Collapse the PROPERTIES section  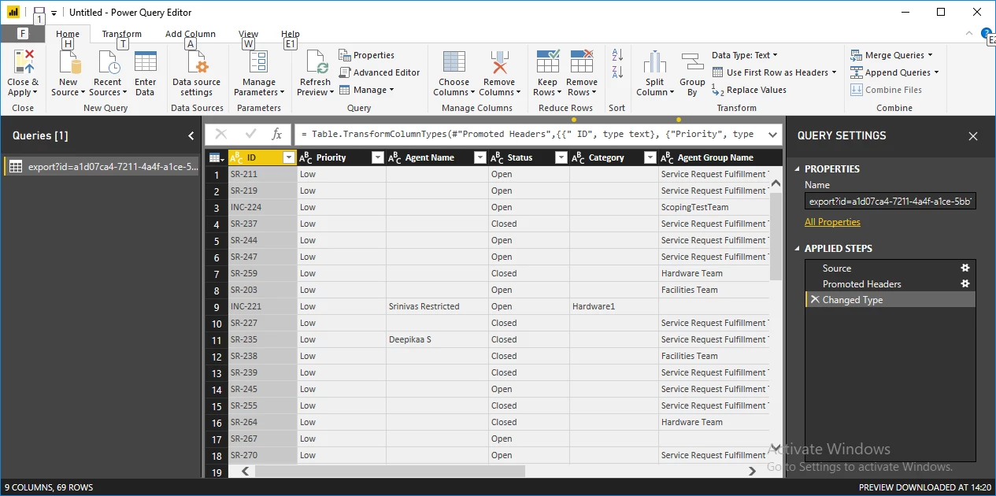pos(798,169)
